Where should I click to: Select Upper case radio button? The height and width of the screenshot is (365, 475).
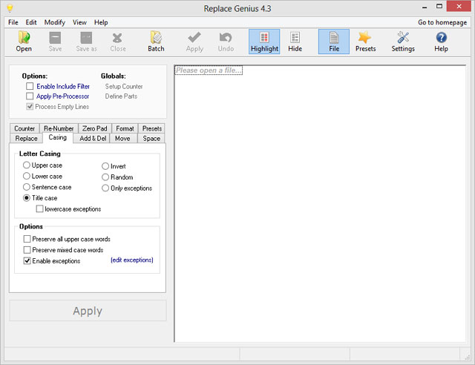click(27, 165)
